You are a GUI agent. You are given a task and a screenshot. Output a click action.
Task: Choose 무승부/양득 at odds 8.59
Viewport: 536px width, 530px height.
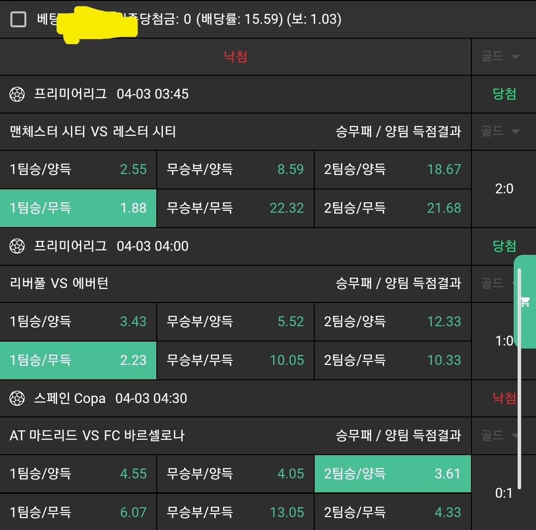click(x=235, y=170)
